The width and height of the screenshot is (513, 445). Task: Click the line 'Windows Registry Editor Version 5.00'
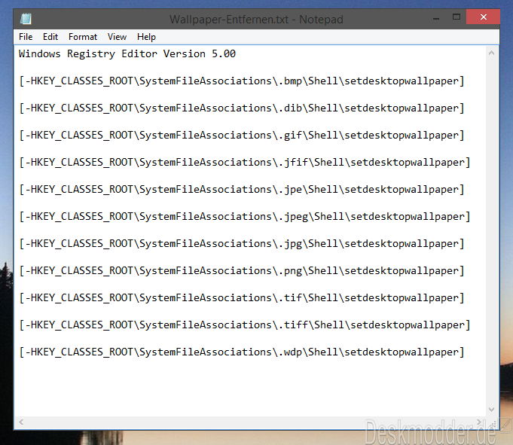tap(127, 54)
